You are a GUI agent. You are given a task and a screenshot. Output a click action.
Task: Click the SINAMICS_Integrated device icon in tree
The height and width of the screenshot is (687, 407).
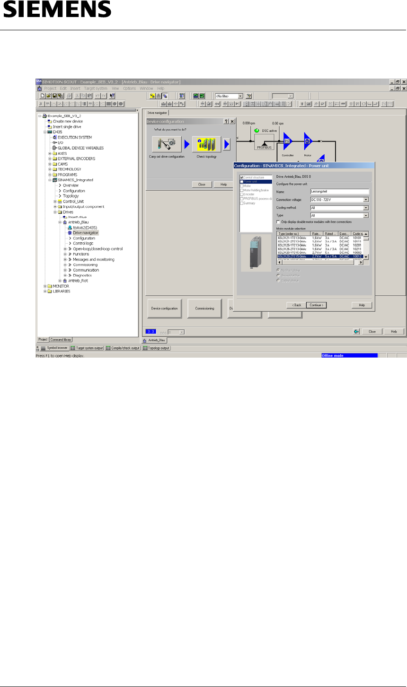[54, 180]
